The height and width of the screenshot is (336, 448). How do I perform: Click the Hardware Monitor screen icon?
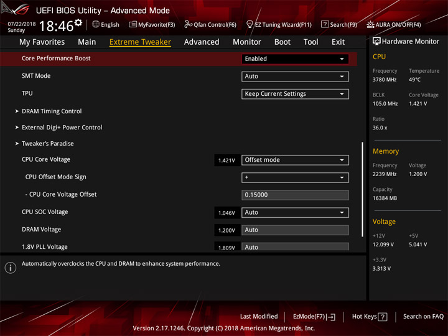coord(376,42)
